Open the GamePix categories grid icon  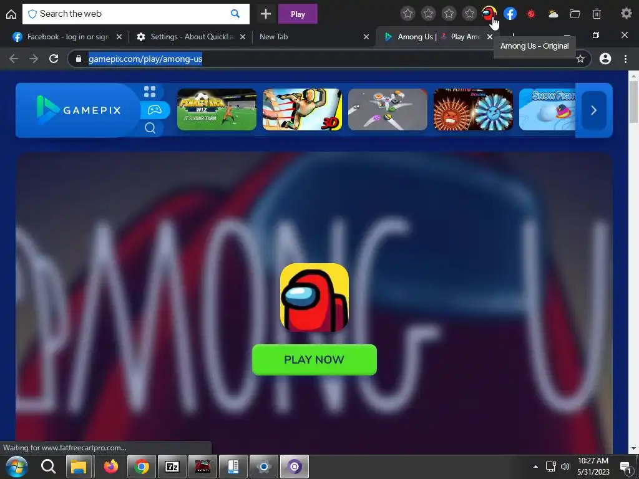click(150, 92)
